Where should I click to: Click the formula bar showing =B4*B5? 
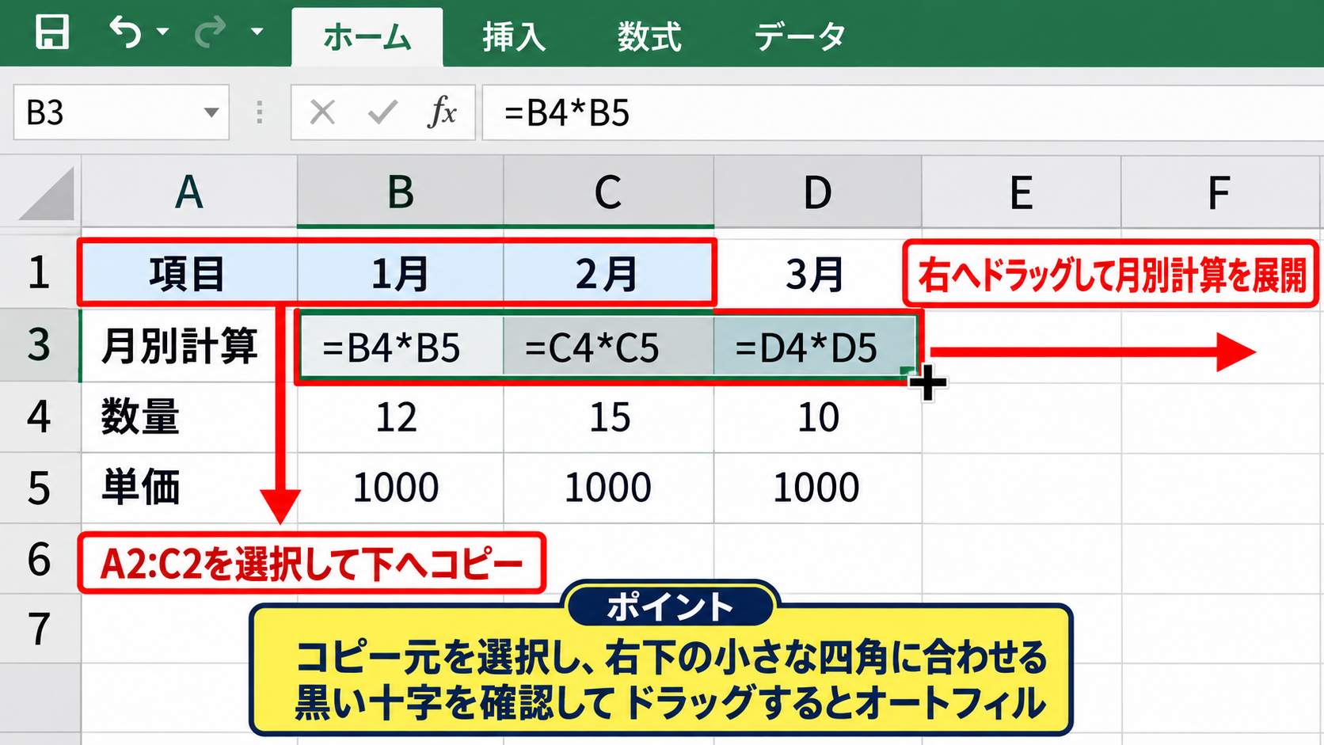point(903,112)
